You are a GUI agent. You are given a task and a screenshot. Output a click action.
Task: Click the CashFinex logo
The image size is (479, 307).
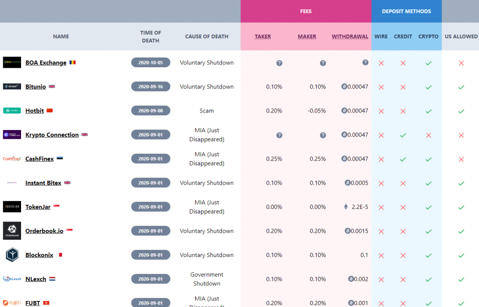click(x=12, y=159)
